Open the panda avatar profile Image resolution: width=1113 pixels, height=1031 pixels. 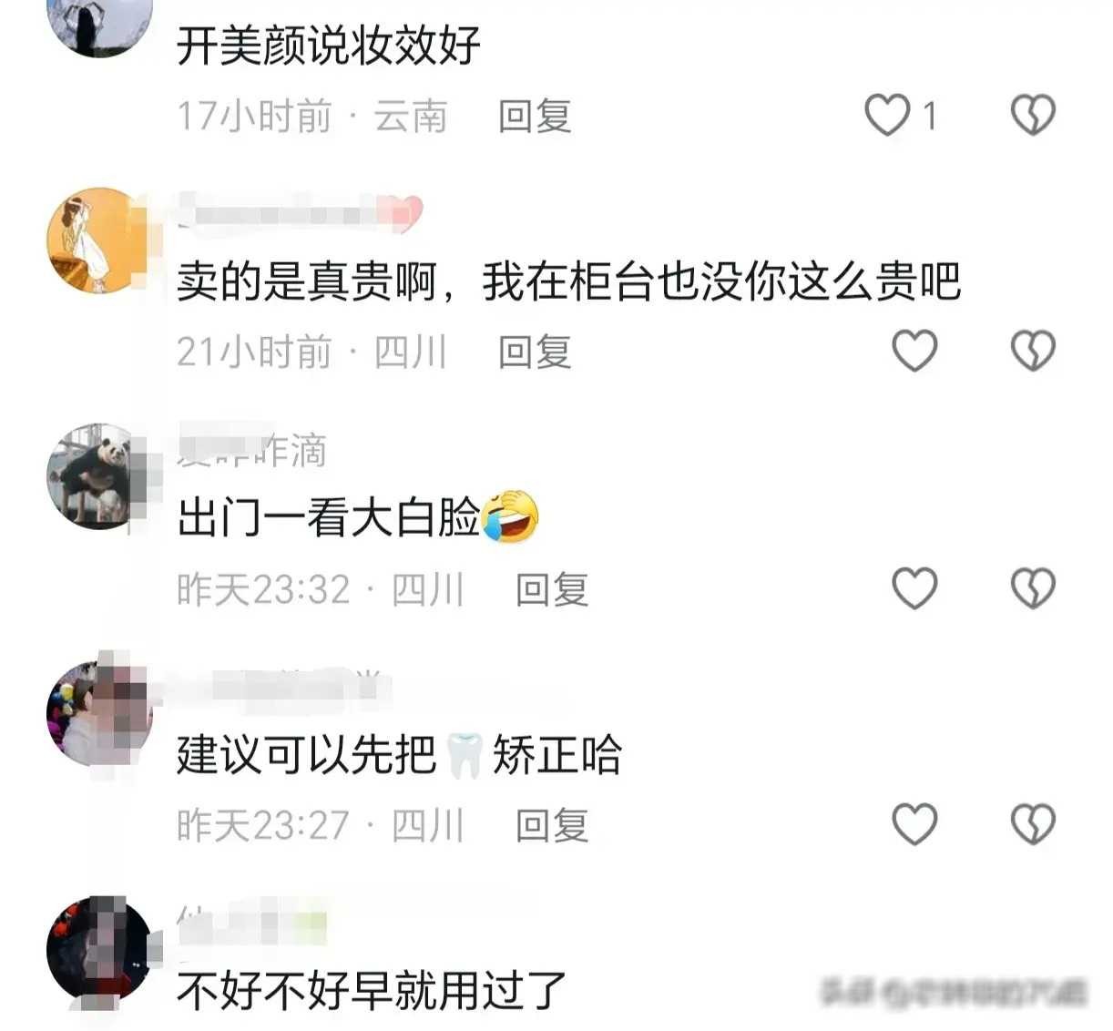(98, 476)
